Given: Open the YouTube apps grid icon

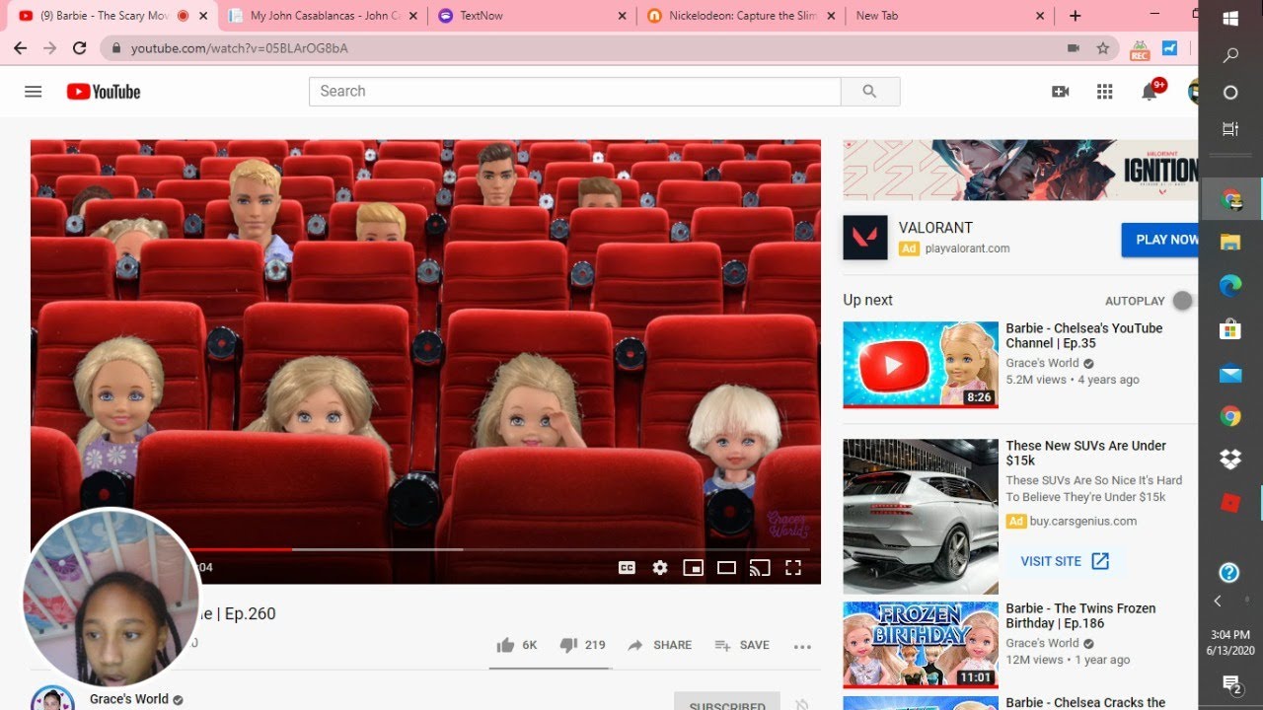Looking at the screenshot, I should (1105, 92).
